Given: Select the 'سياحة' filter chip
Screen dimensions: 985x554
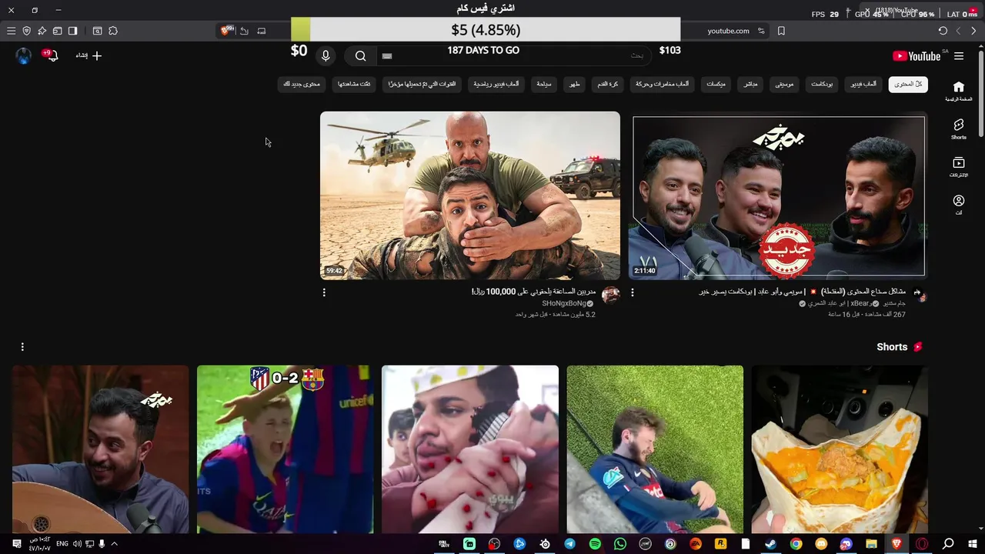Looking at the screenshot, I should (x=543, y=84).
